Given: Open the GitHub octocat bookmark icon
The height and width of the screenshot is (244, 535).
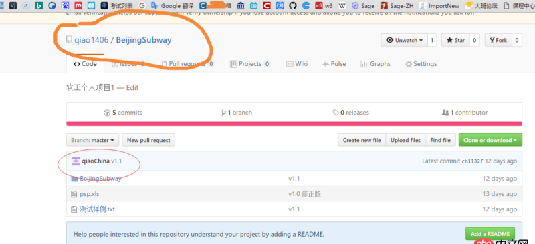Looking at the screenshot, I should click(292, 5).
